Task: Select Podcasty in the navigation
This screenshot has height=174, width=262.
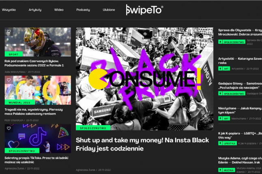Action: point(83,10)
